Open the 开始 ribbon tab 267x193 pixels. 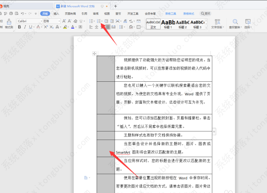(x=45, y=13)
